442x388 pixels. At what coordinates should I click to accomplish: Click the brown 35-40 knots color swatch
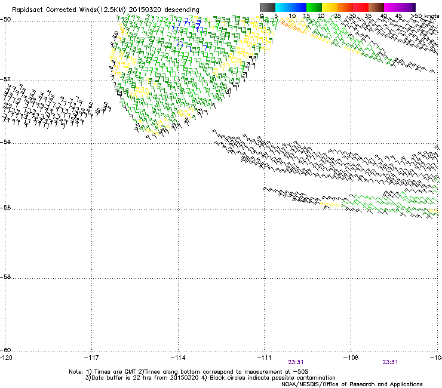pyautogui.click(x=376, y=7)
